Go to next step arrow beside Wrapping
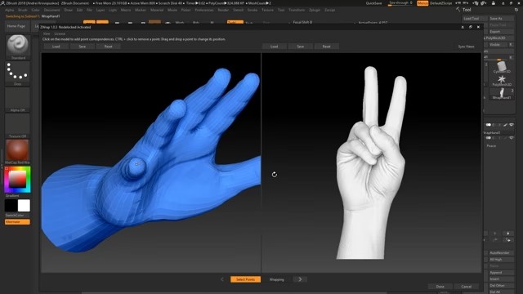Screen dimensions: 523x294 300,279
